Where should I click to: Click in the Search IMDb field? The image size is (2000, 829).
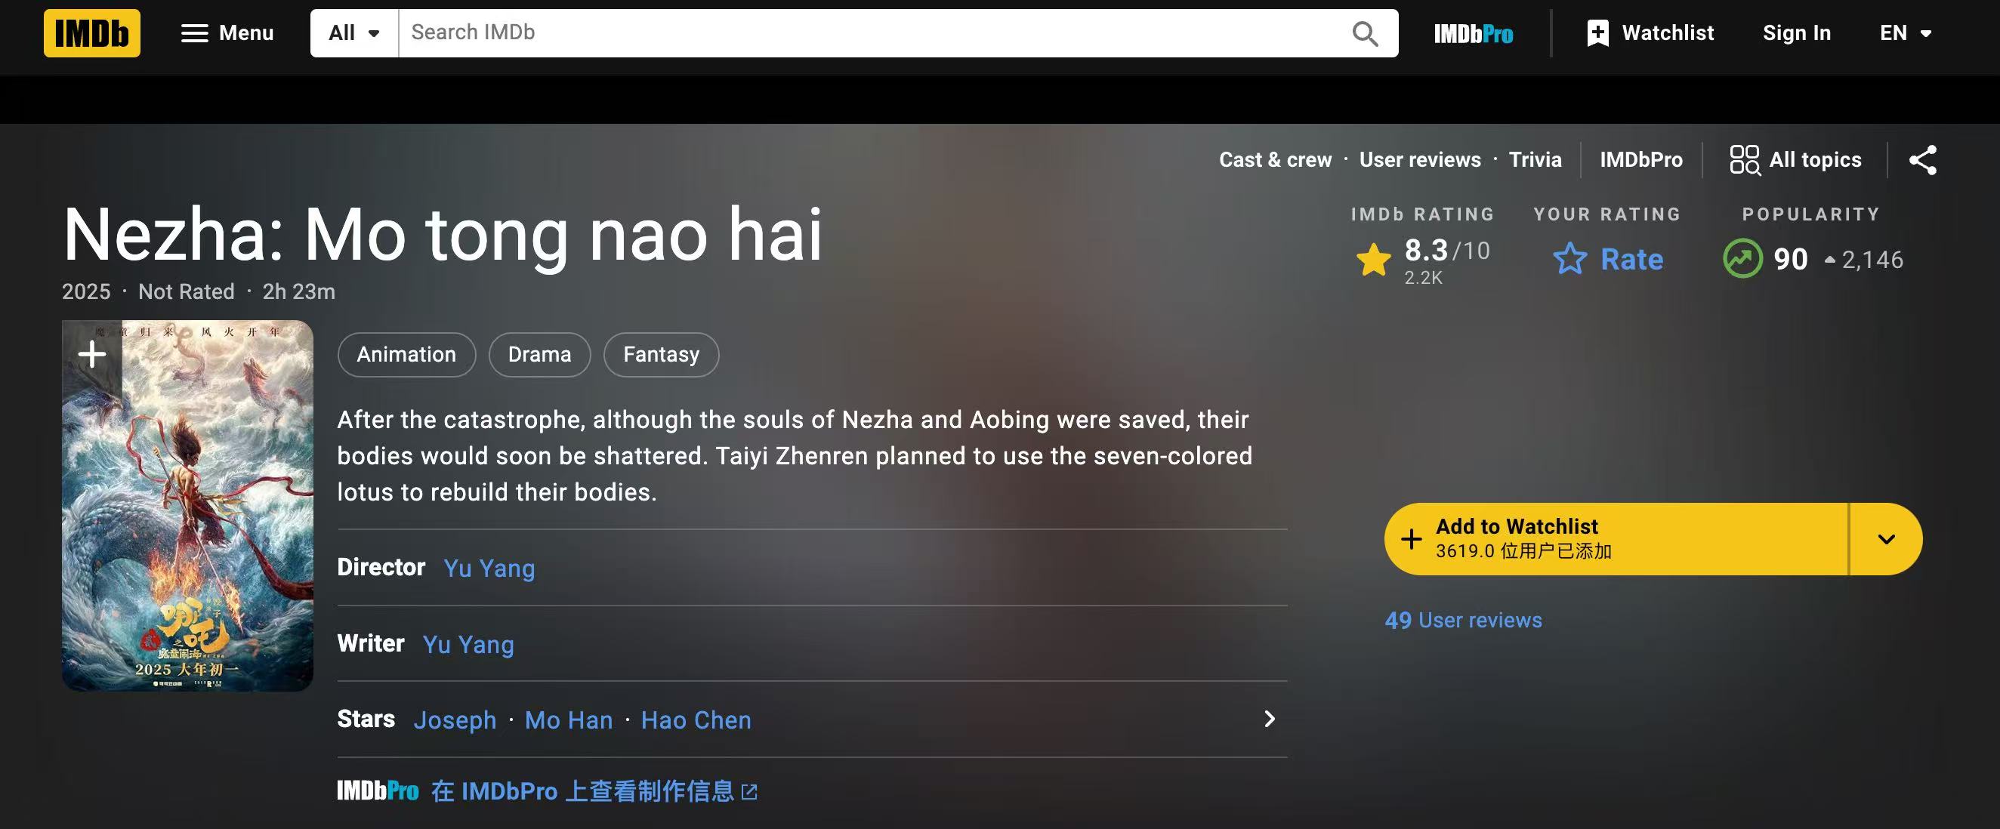[873, 33]
